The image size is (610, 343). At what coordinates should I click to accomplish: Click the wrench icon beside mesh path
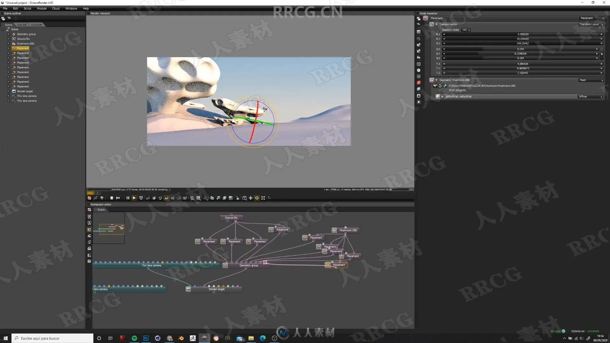445,86
